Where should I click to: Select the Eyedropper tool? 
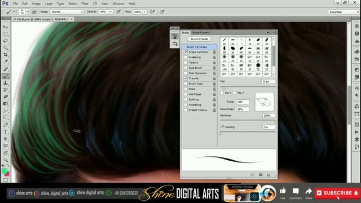[6, 61]
